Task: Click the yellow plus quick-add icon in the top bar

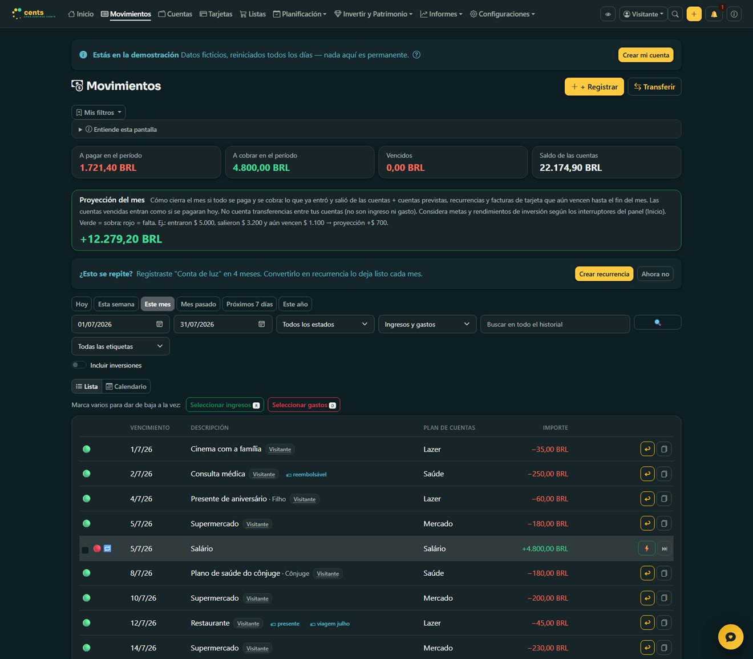Action: (x=694, y=14)
